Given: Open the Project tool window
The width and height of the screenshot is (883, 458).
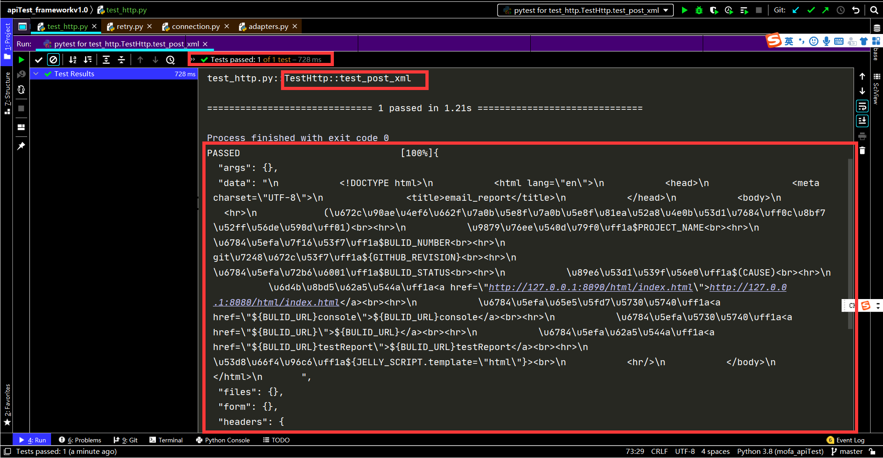Looking at the screenshot, I should [x=7, y=41].
